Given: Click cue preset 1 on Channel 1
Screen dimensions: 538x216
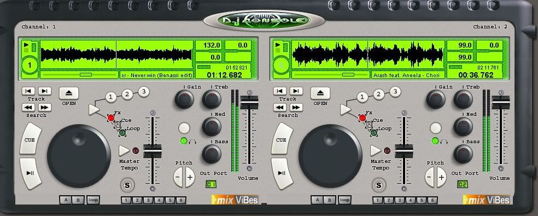Looking at the screenshot, I should coord(126,200).
